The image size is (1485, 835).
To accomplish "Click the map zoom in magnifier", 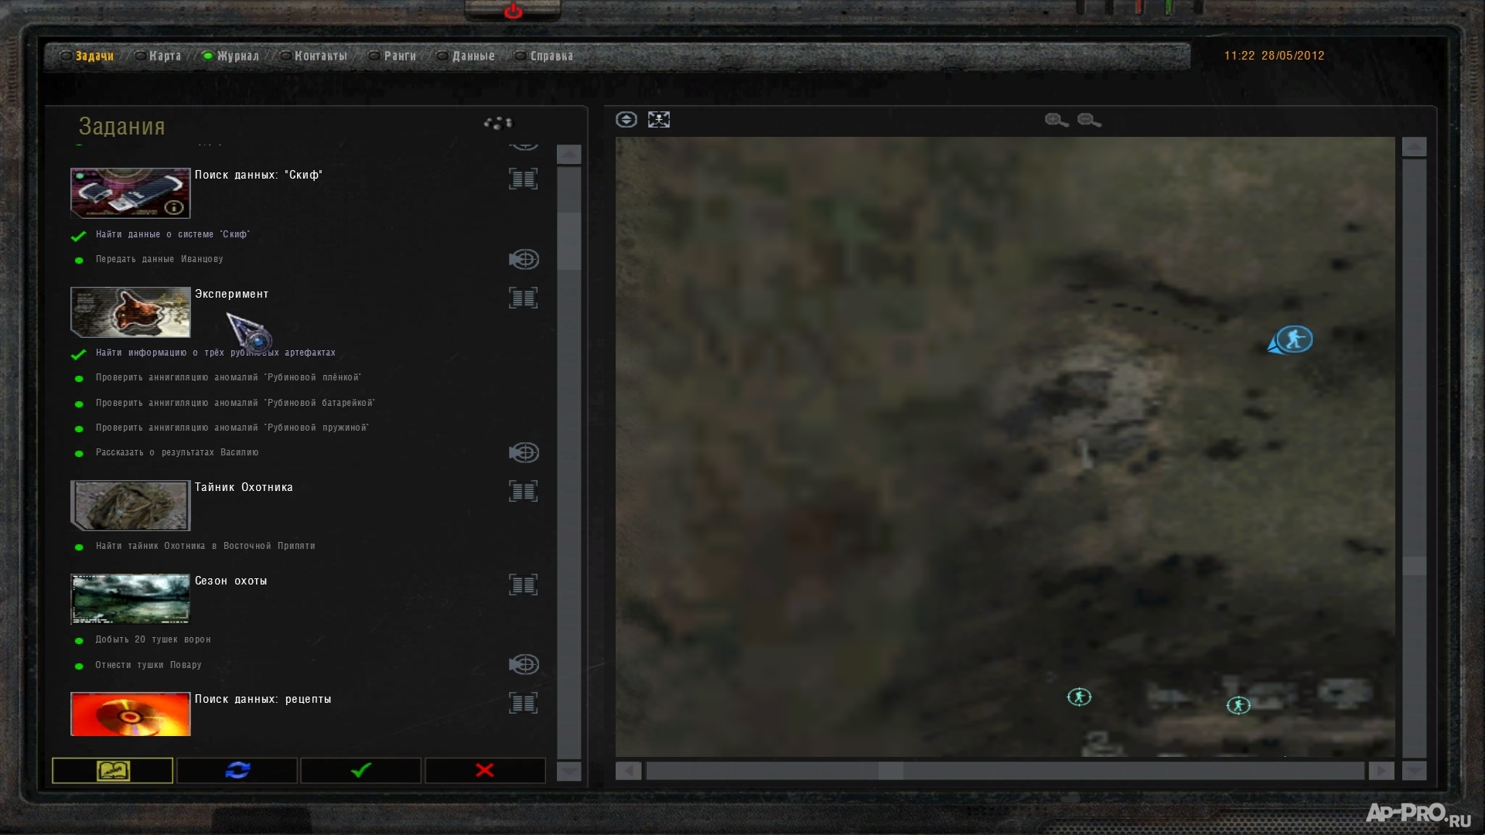I will click(x=1057, y=120).
